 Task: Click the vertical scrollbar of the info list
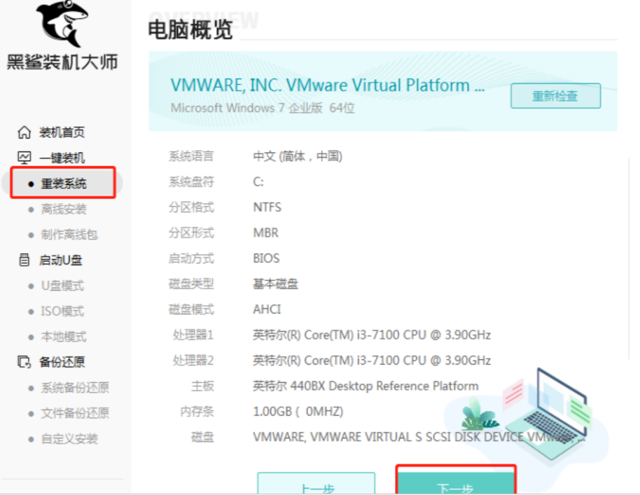(x=629, y=259)
